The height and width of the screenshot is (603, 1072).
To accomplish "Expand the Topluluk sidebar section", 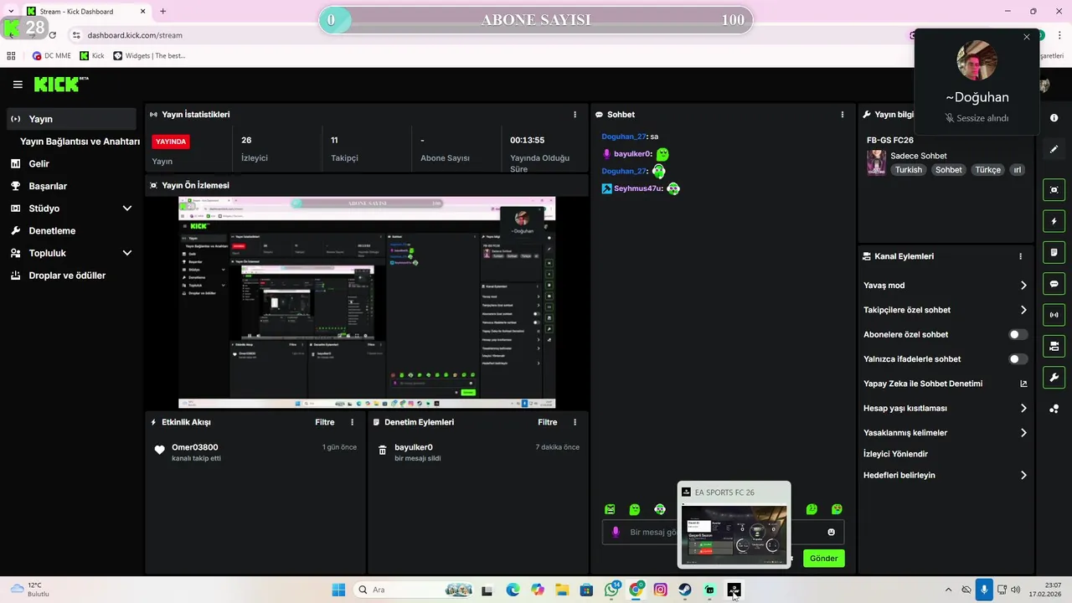I will click(127, 253).
